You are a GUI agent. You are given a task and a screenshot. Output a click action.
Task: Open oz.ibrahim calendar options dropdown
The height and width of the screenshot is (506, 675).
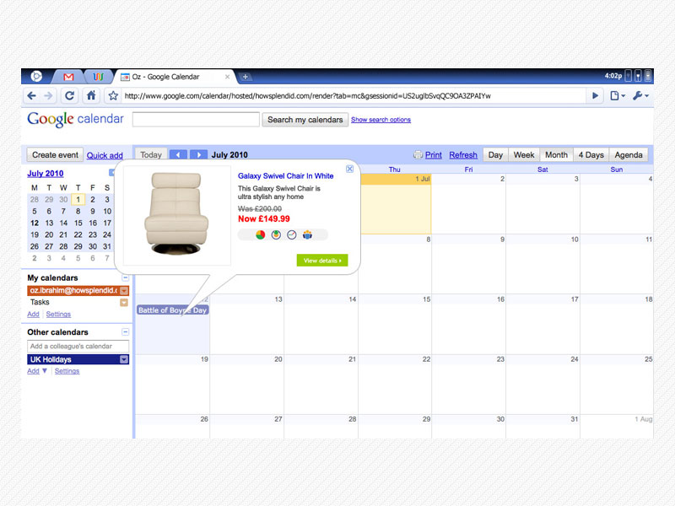(124, 291)
